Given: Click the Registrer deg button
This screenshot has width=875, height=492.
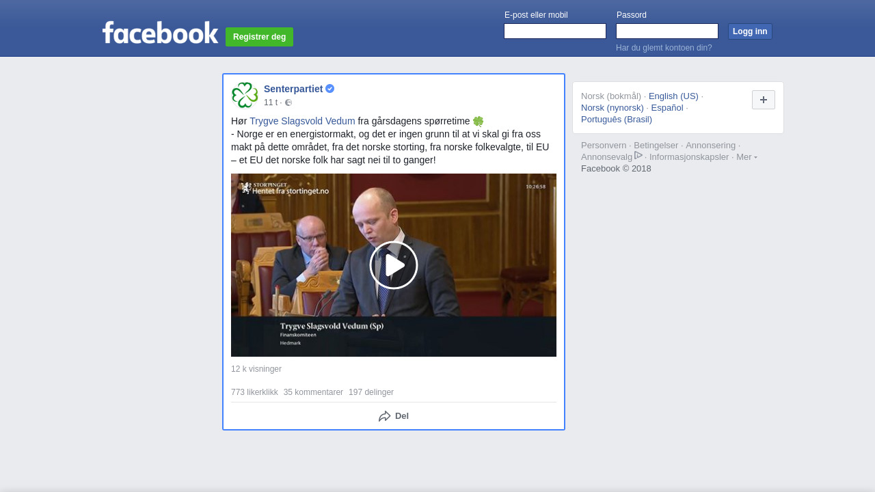Looking at the screenshot, I should [259, 37].
